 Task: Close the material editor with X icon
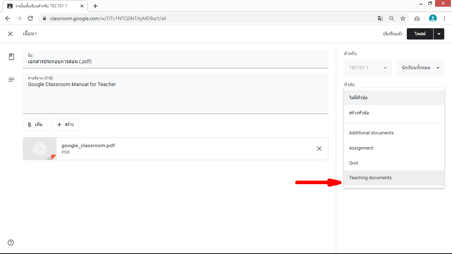coord(10,34)
